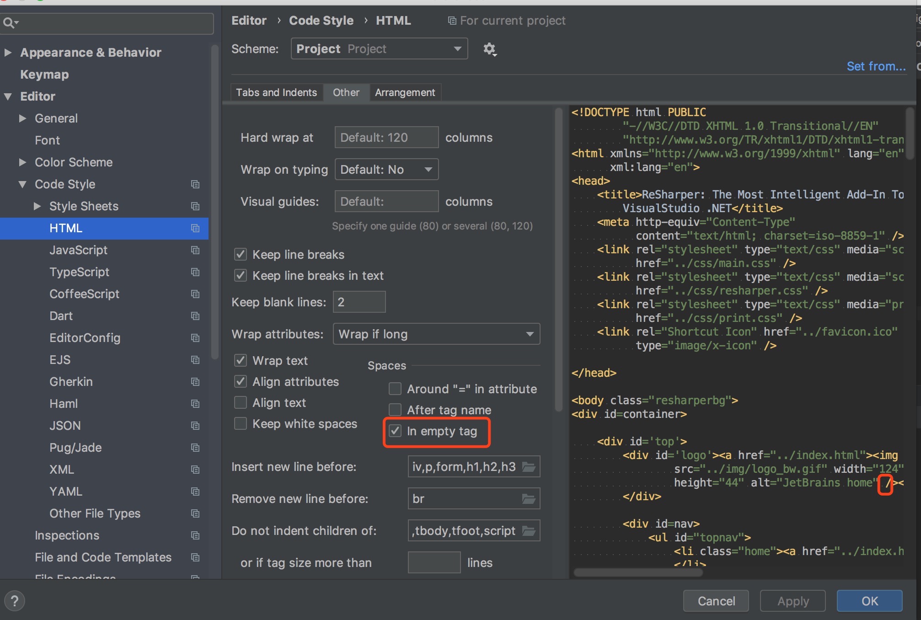Click the Keep blank lines input field
The height and width of the screenshot is (620, 921).
click(x=359, y=302)
